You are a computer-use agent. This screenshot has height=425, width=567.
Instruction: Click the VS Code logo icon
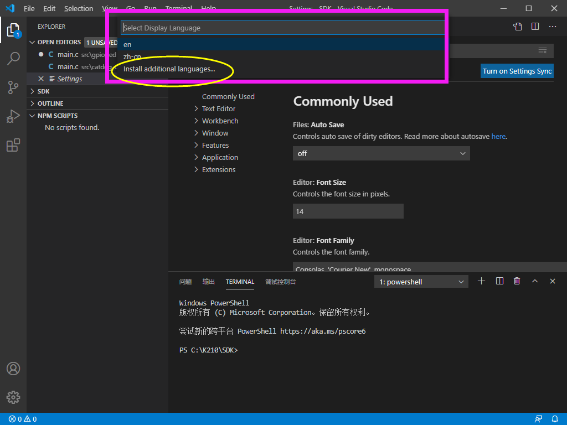coord(10,8)
